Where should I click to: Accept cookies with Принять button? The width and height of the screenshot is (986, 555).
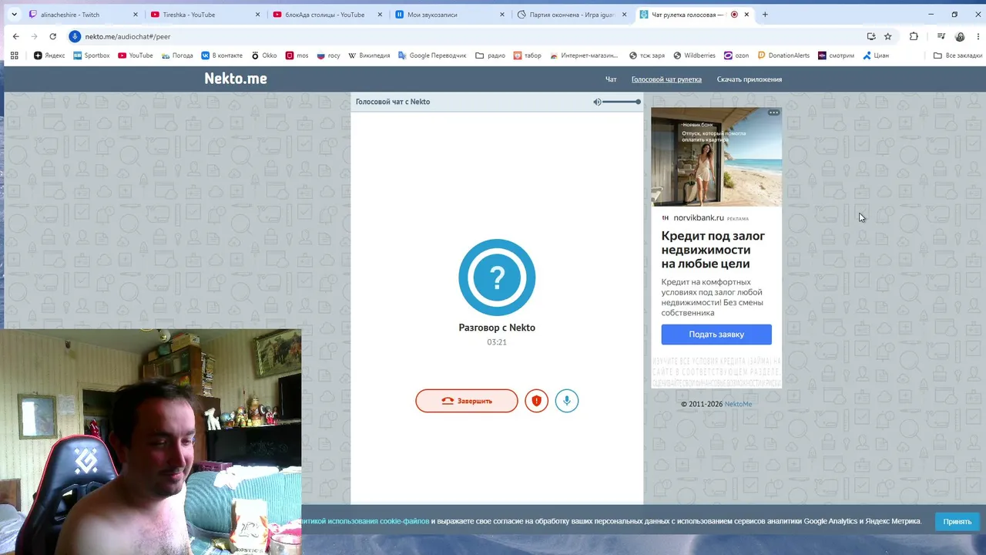[x=957, y=522]
